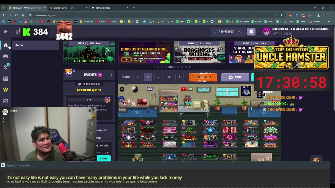Viewport: 335px width, 188px height.
Task: Click the Telegram bookmark icon
Action: tap(144, 22)
